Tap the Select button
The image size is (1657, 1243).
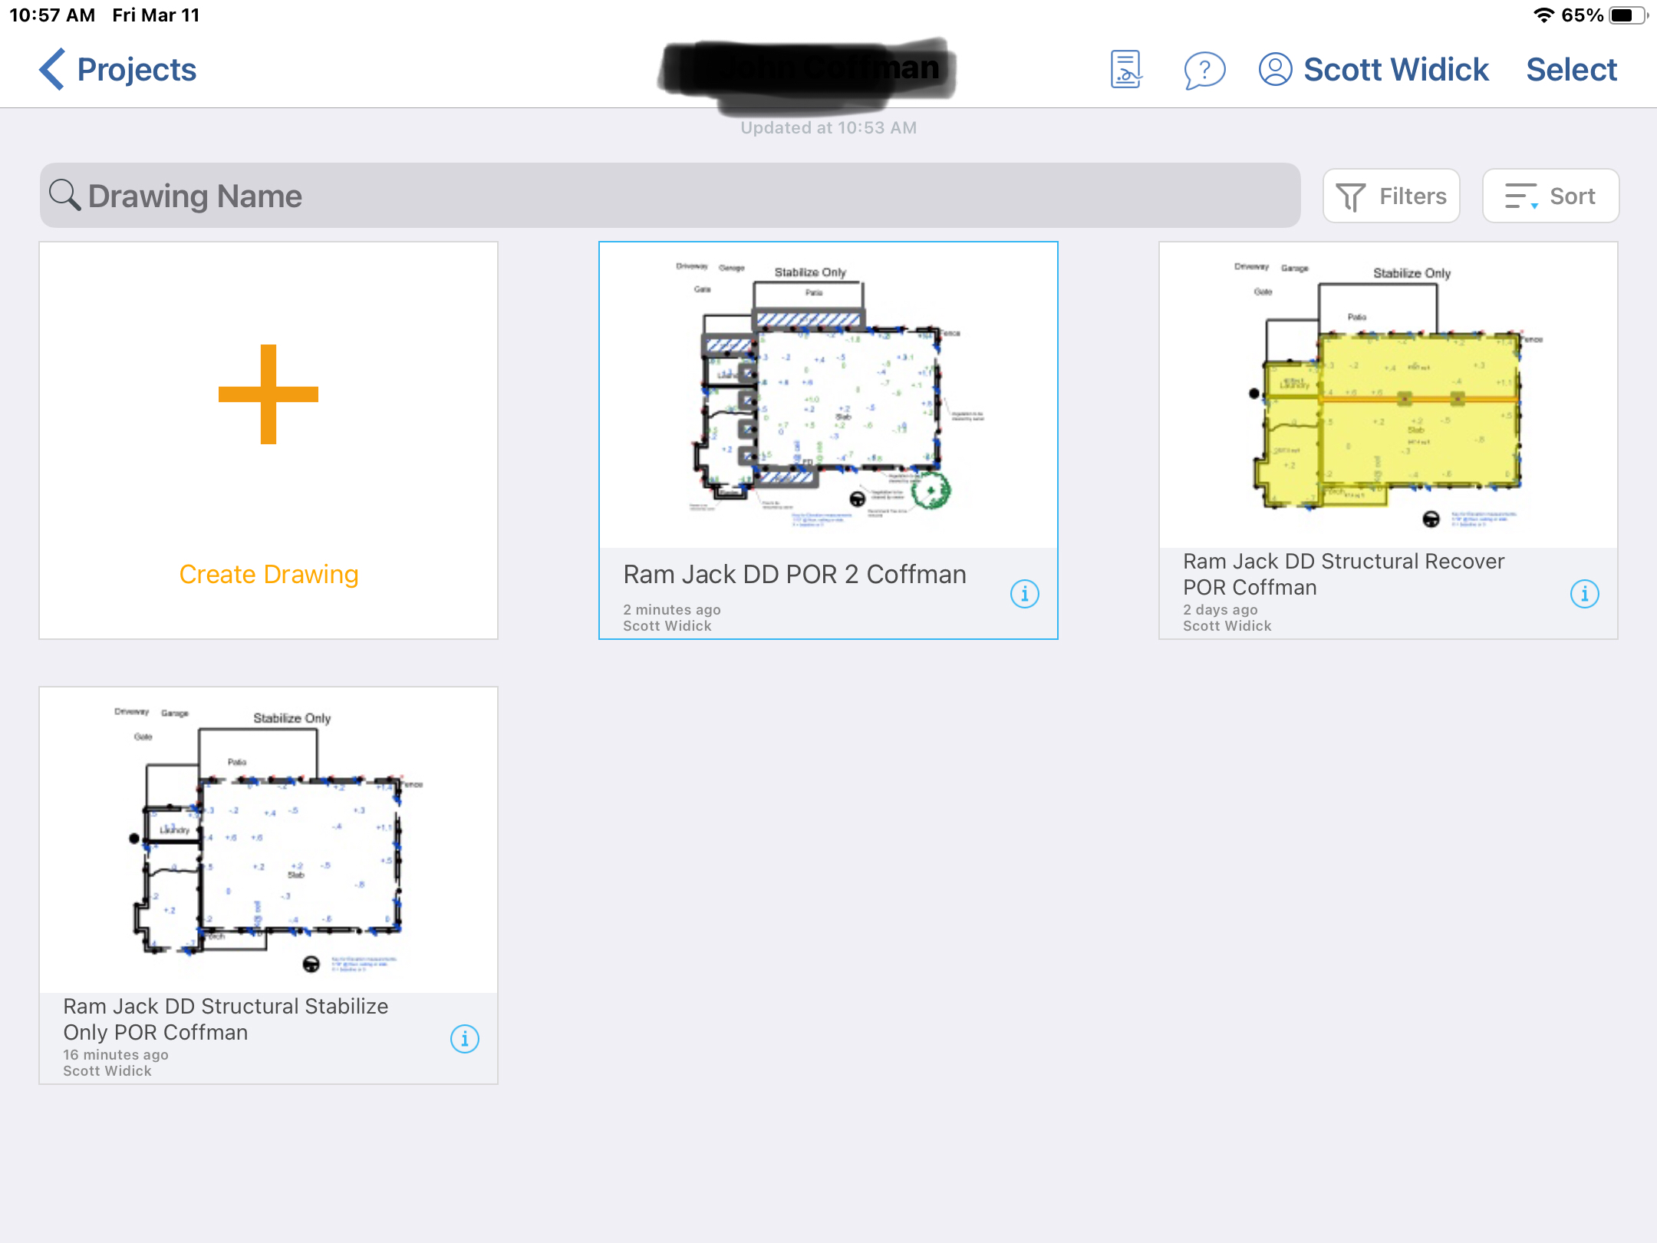click(1571, 70)
